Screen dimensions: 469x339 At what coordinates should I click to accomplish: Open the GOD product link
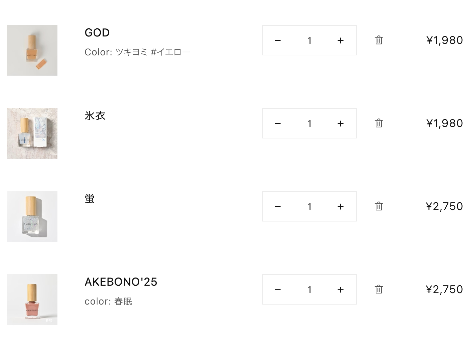[x=97, y=33]
